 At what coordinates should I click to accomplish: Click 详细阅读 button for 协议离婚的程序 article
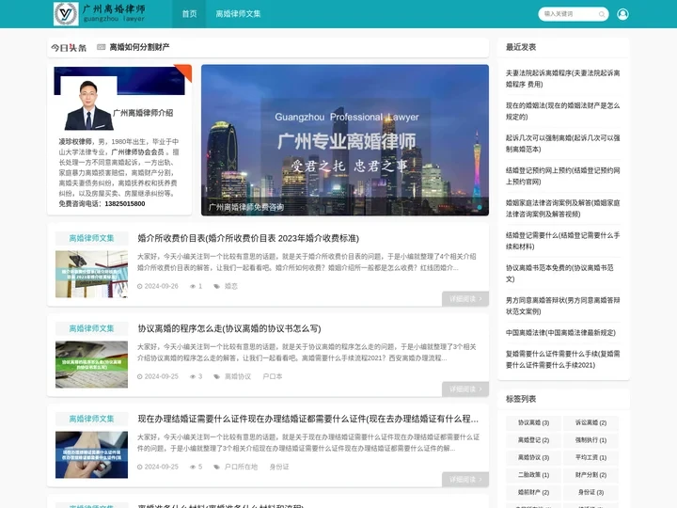click(x=465, y=389)
